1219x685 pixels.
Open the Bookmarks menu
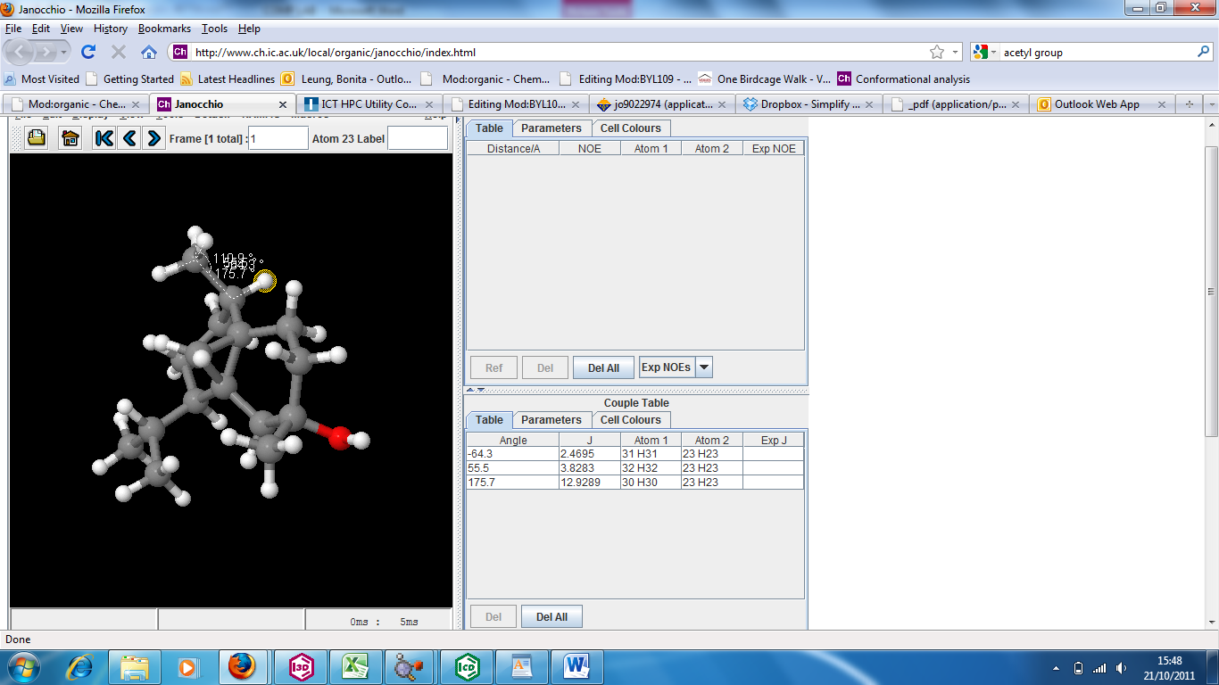[x=164, y=29]
